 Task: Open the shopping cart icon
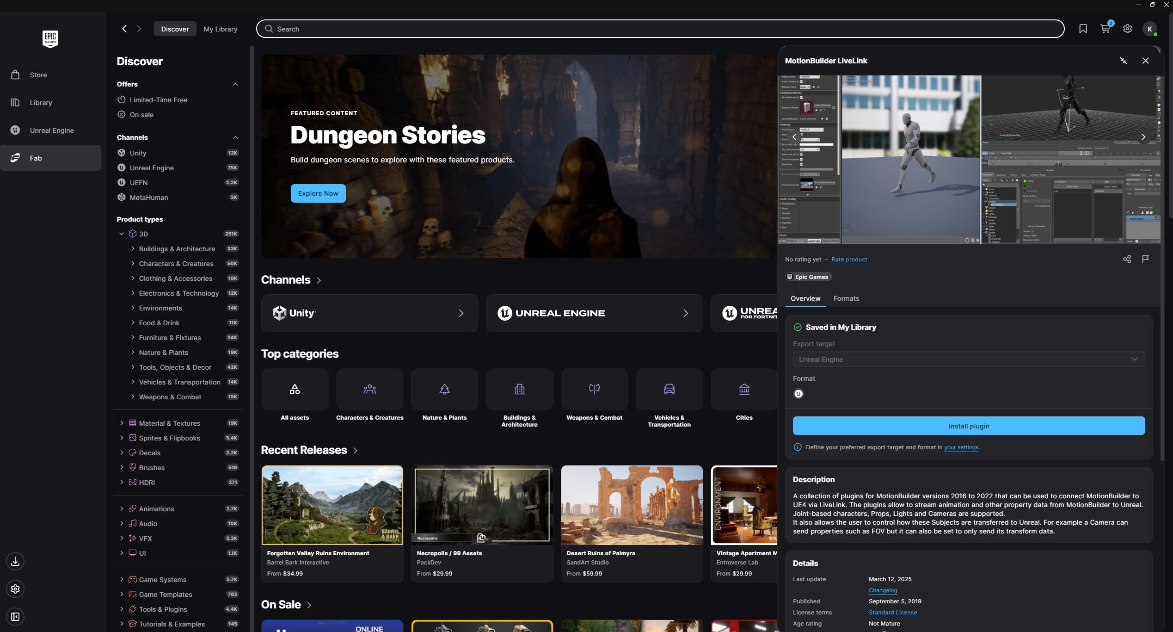pos(1105,29)
